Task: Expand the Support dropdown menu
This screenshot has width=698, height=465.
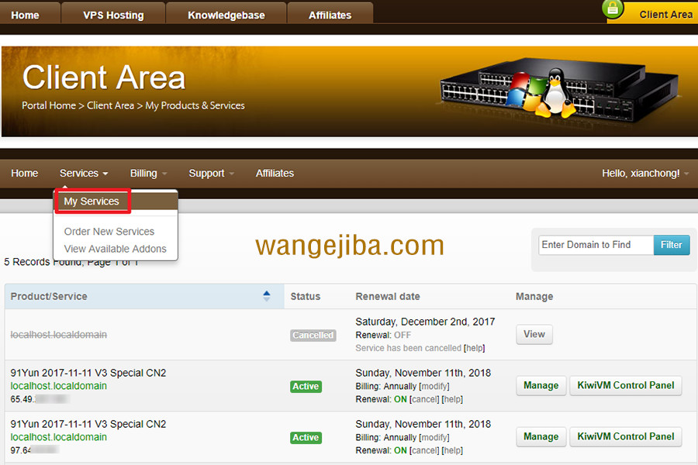Action: pyautogui.click(x=212, y=173)
